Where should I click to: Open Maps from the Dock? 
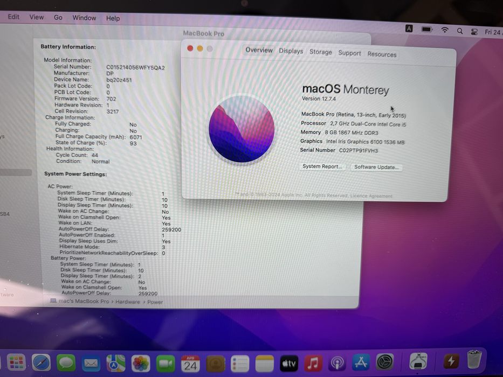coord(116,364)
